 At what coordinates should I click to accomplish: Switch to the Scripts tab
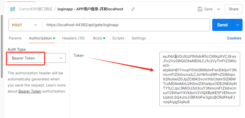pos(118,38)
